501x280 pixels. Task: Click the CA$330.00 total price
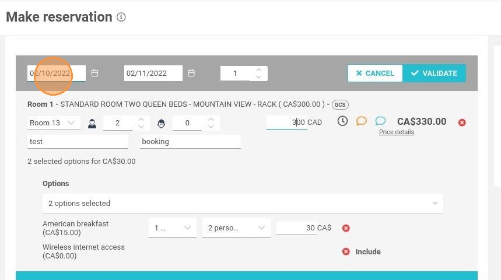[422, 121]
